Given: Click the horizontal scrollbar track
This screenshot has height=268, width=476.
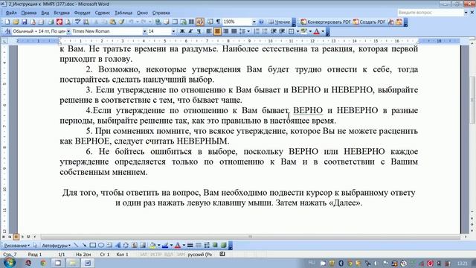Looking at the screenshot, I should click(x=250, y=237).
